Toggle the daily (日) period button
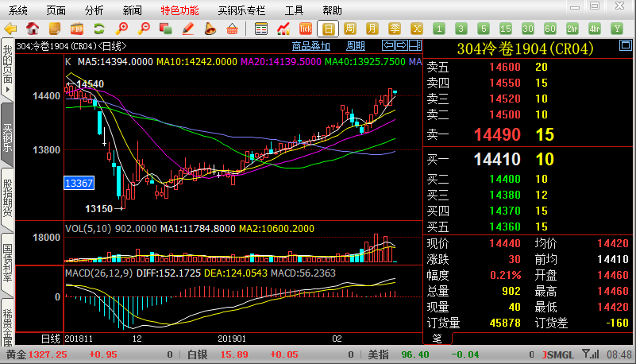Viewport: 636px width, 364px height. (330, 29)
